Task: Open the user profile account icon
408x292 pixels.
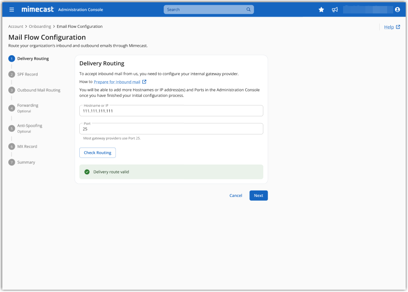Action: (397, 10)
